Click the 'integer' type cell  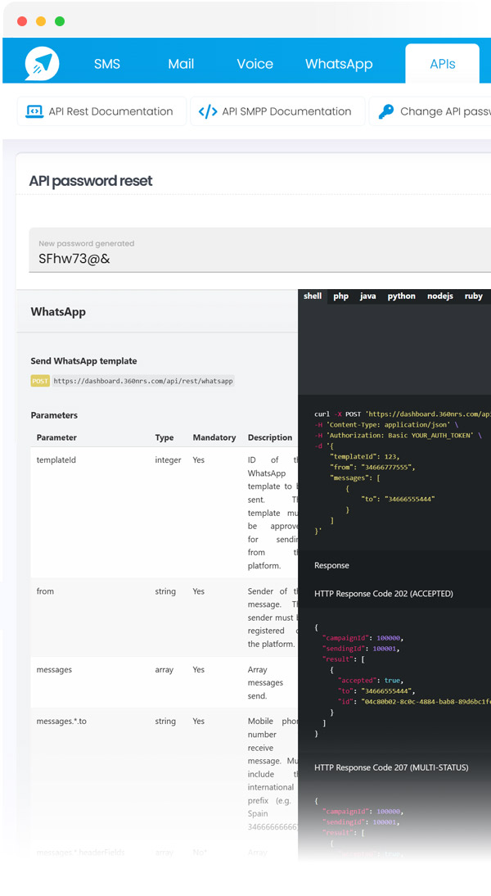click(x=168, y=460)
